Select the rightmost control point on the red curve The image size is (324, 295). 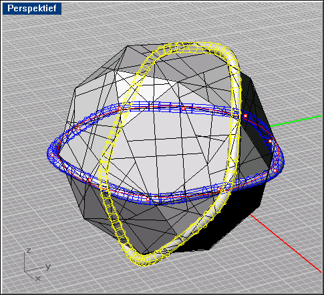[x=275, y=171]
